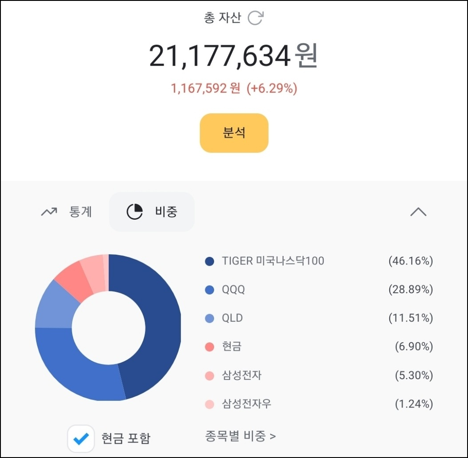Open the 종목별 비중 link
The height and width of the screenshot is (458, 468).
pyautogui.click(x=240, y=436)
